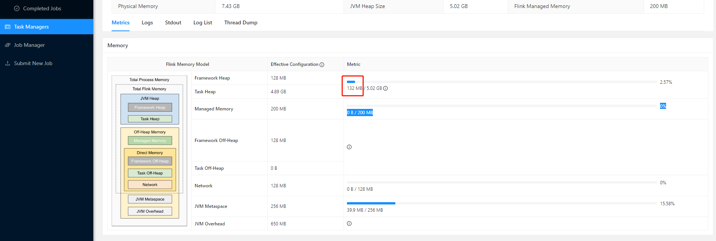
Task: Click the Job Manager sidebar icon
Action: [x=8, y=45]
